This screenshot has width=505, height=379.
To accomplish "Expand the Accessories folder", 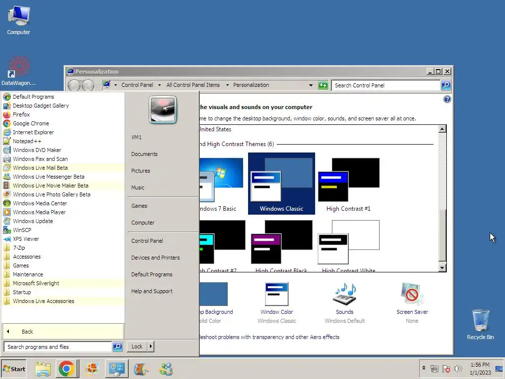I will pyautogui.click(x=27, y=257).
